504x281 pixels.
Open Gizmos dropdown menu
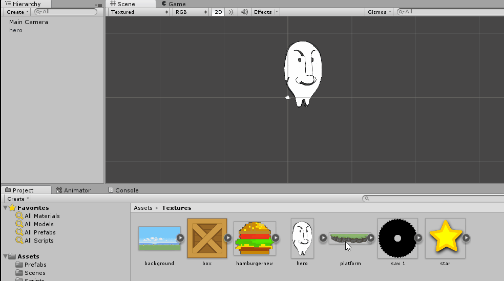(x=379, y=12)
